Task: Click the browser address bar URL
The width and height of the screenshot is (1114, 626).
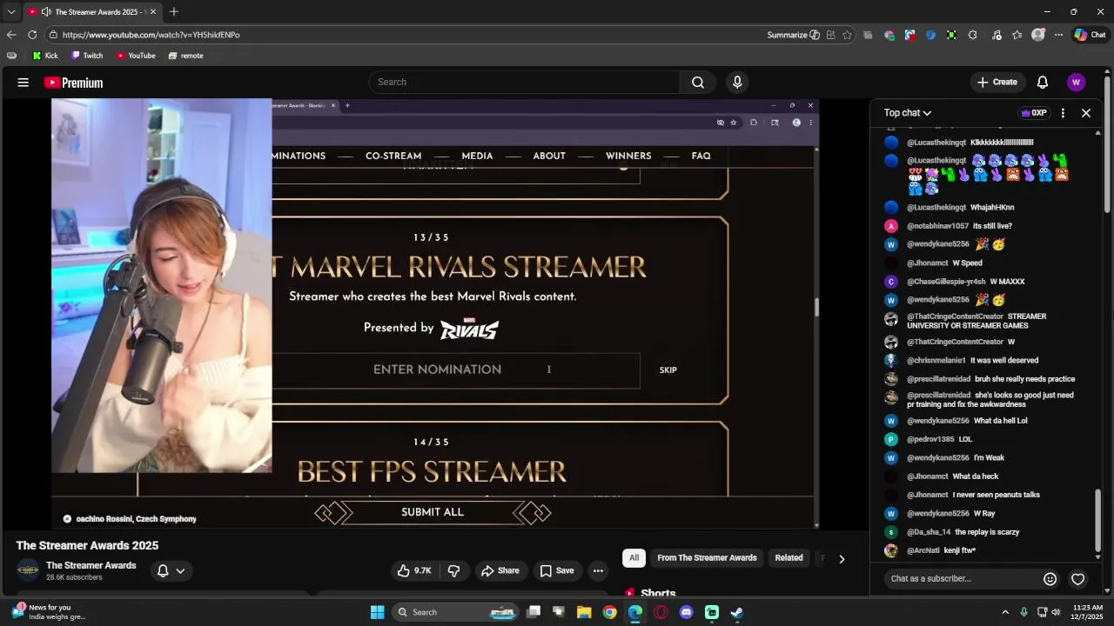Action: pos(151,35)
